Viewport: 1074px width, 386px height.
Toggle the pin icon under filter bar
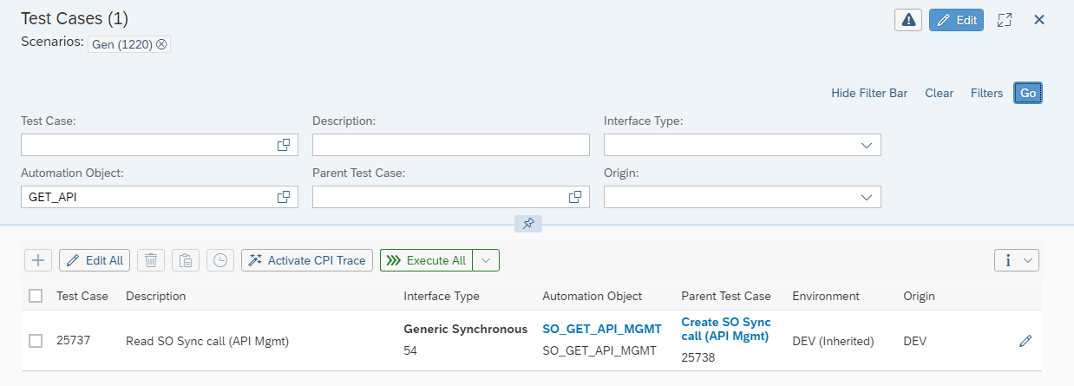coord(528,224)
